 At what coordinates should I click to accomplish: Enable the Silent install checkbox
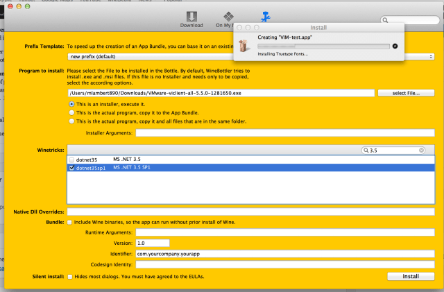click(x=70, y=277)
